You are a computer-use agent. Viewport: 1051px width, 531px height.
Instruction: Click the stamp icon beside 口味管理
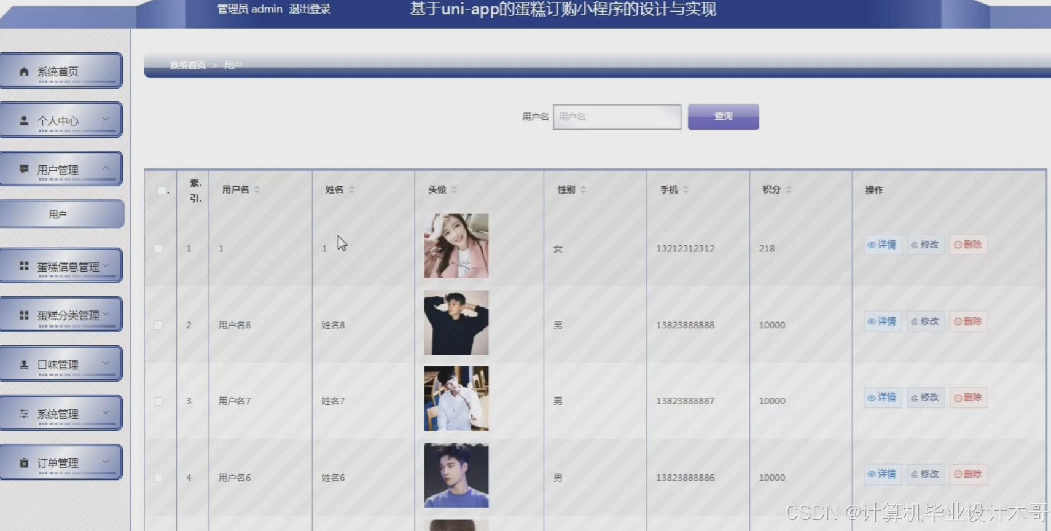pyautogui.click(x=24, y=364)
